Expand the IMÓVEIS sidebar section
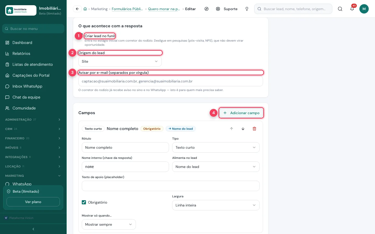The image size is (375, 234). tap(33, 148)
